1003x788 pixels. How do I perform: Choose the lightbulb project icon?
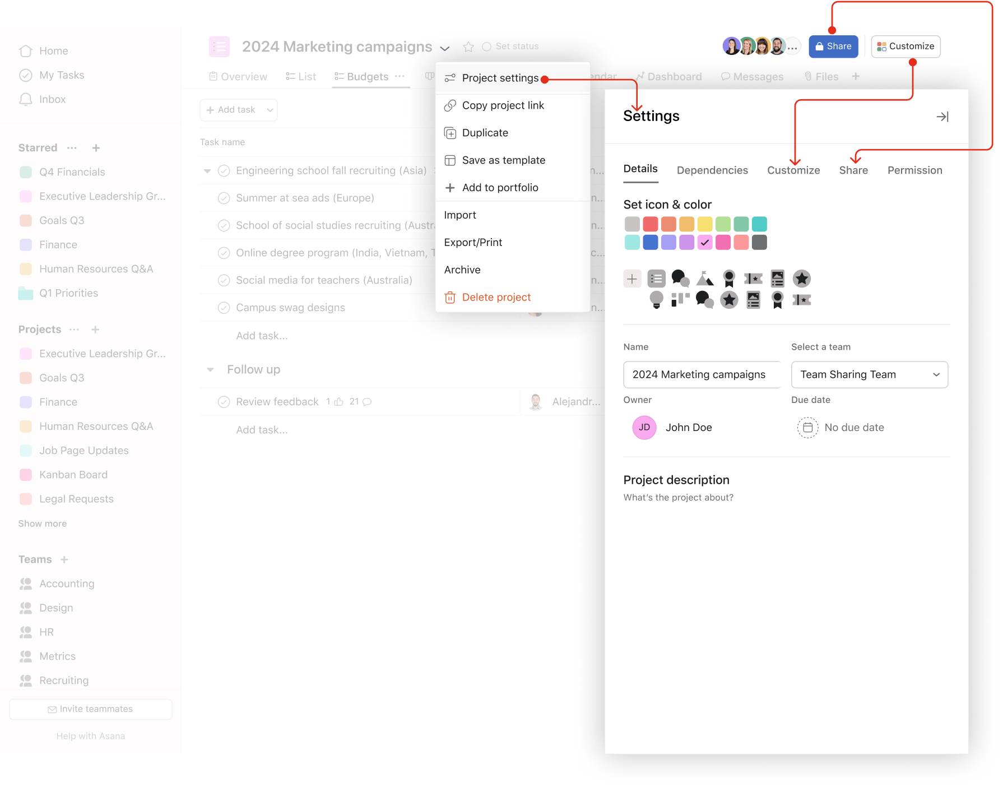(x=656, y=300)
